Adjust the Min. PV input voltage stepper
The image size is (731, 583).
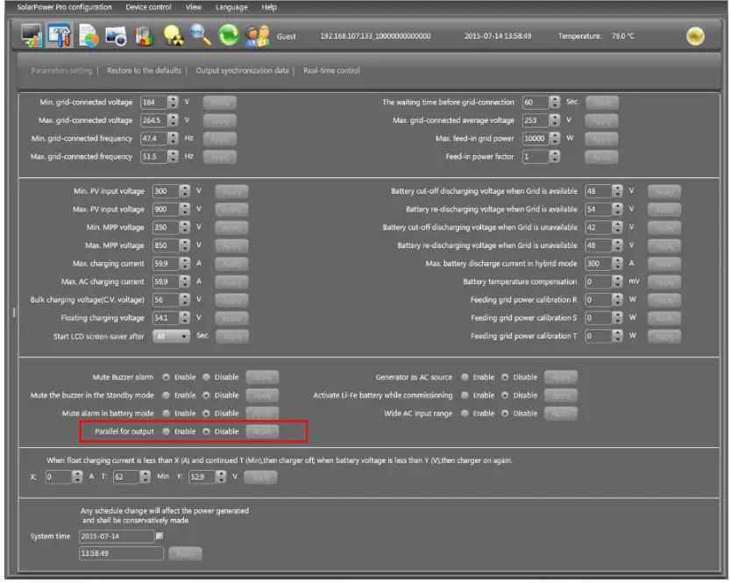185,191
